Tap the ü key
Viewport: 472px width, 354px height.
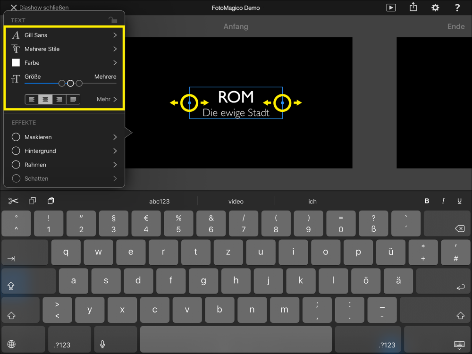pos(390,252)
